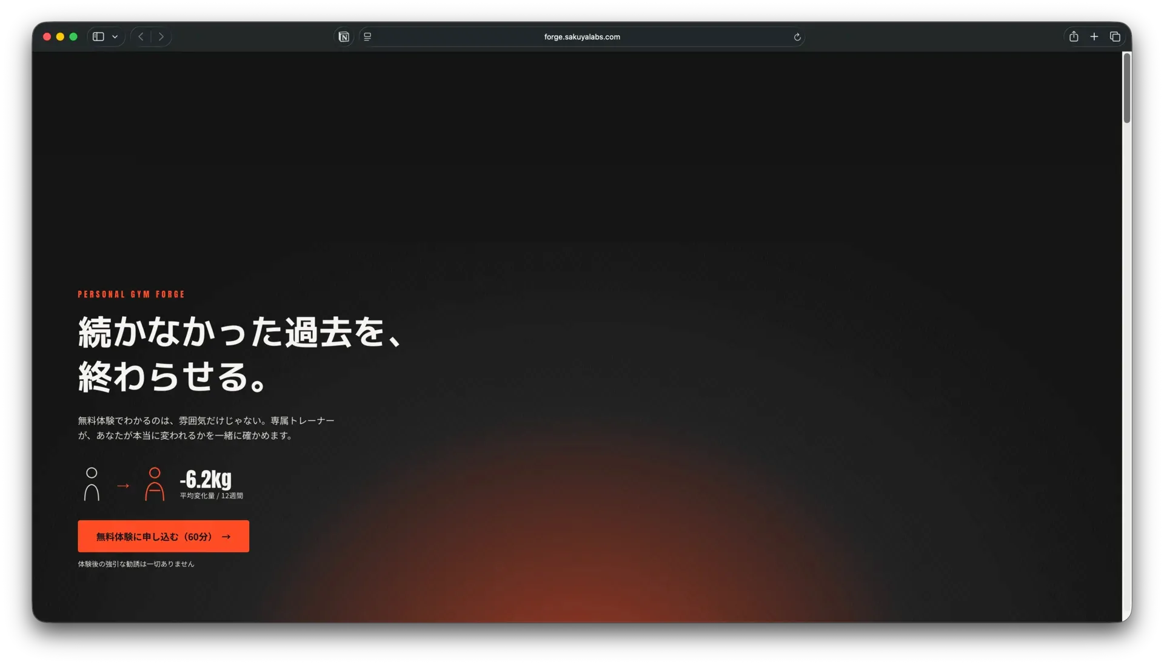Reload the current page

point(797,37)
